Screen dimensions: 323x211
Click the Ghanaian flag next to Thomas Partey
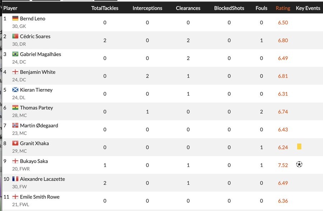pyautogui.click(x=15, y=108)
